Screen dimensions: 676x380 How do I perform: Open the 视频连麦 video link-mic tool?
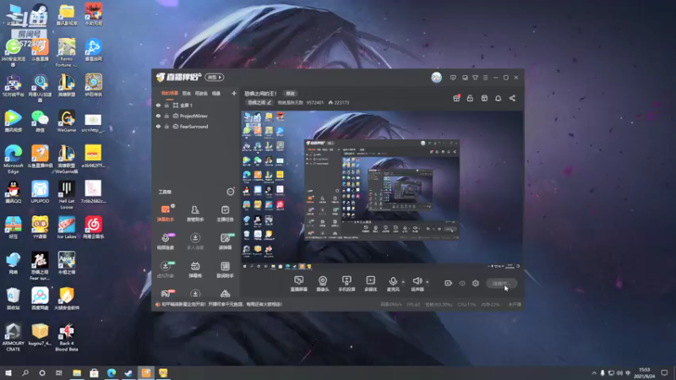[165, 242]
